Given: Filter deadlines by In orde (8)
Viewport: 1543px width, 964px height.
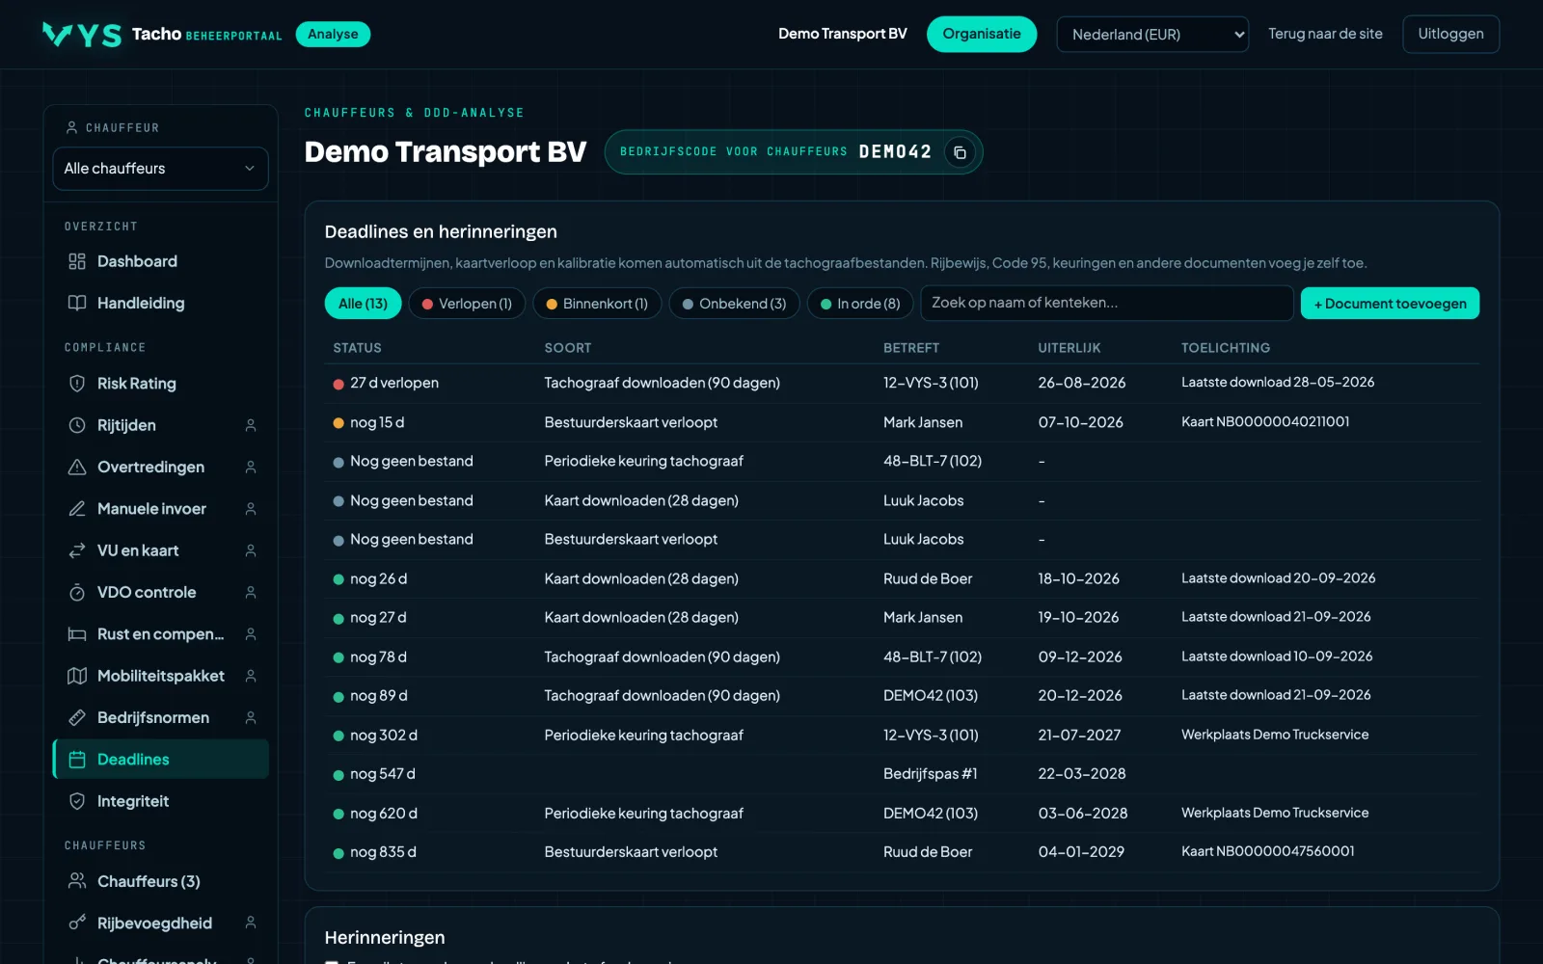Looking at the screenshot, I should click(x=859, y=304).
